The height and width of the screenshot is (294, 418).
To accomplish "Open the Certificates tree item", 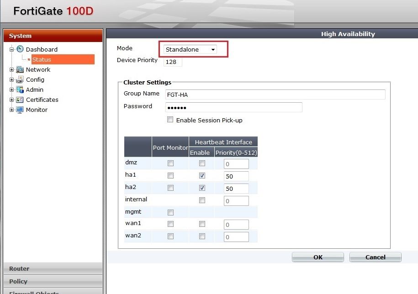I will click(42, 100).
